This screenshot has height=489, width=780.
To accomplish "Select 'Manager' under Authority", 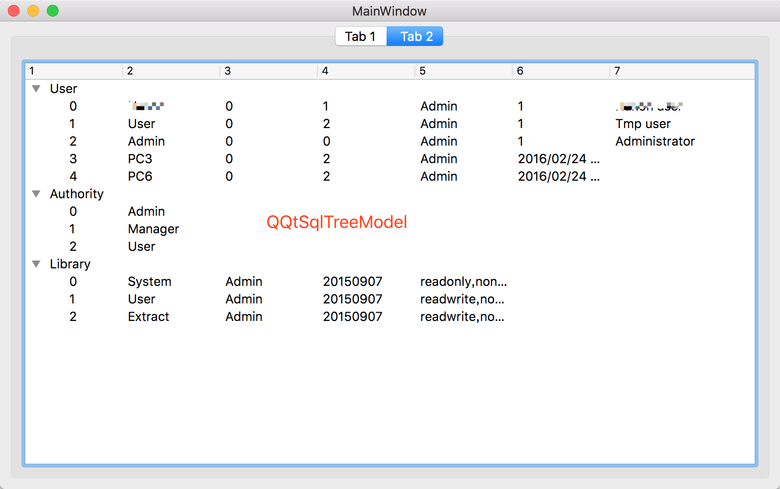I will pyautogui.click(x=154, y=229).
